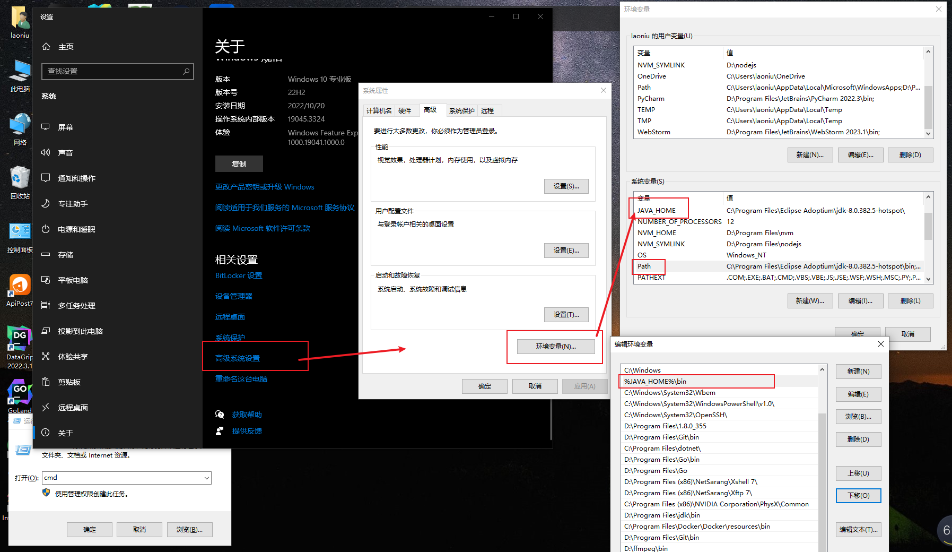Expand the cmd dropdown in the Run dialog
The height and width of the screenshot is (552, 952).
point(206,478)
